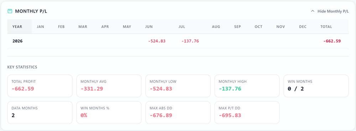Open the Monthly Avg statistic card
The height and width of the screenshot is (131, 356).
point(109,86)
